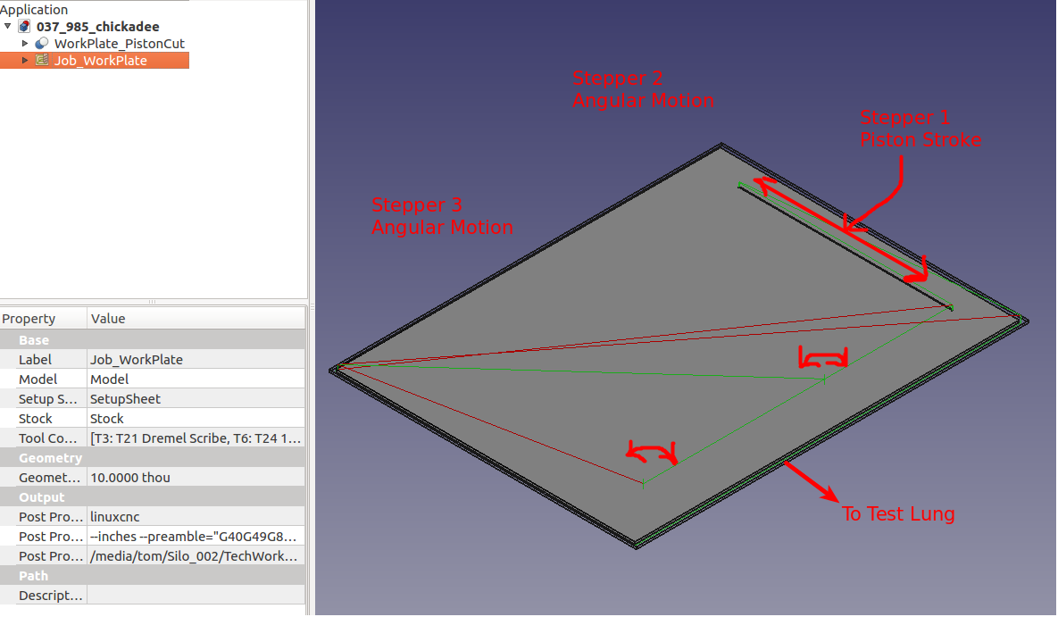Click the Job_WorkPlate job icon
The image size is (1058, 617).
tap(42, 61)
